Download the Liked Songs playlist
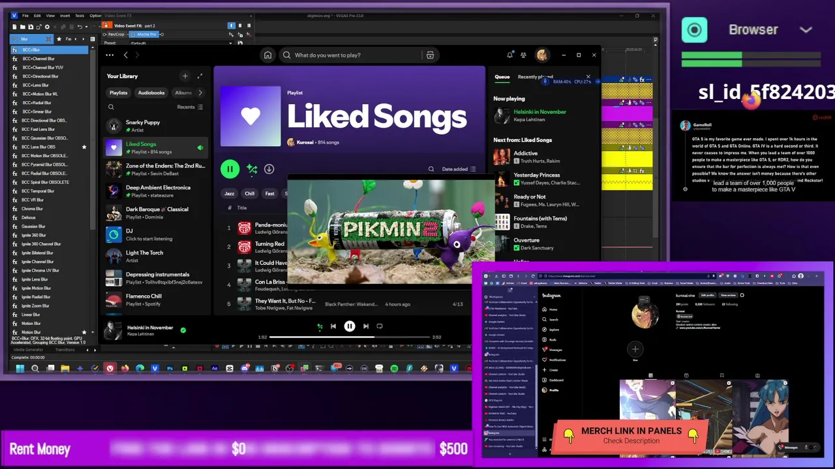The image size is (835, 469). coord(269,169)
